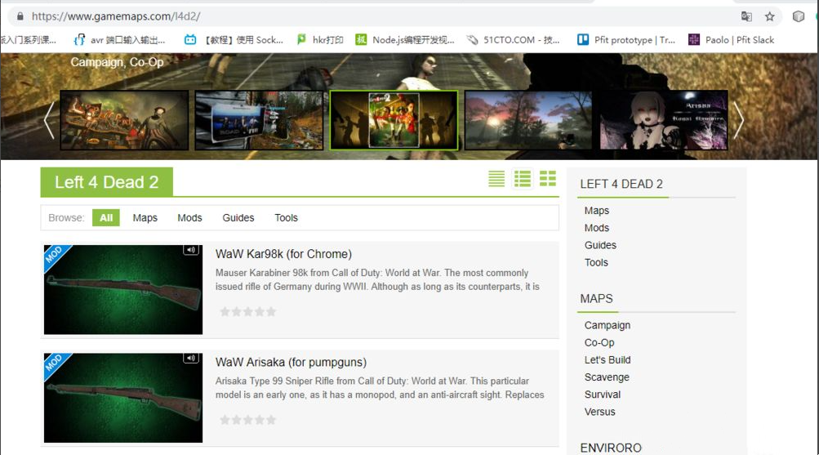Open the sunset landscape carousel thumbnail
This screenshot has width=819, height=455.
click(x=528, y=120)
